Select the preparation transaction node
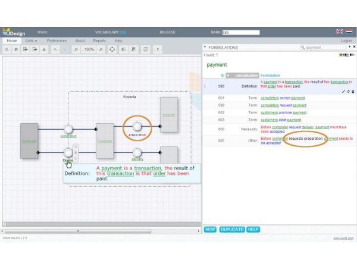The width and height of the screenshot is (357, 269). 137,126
